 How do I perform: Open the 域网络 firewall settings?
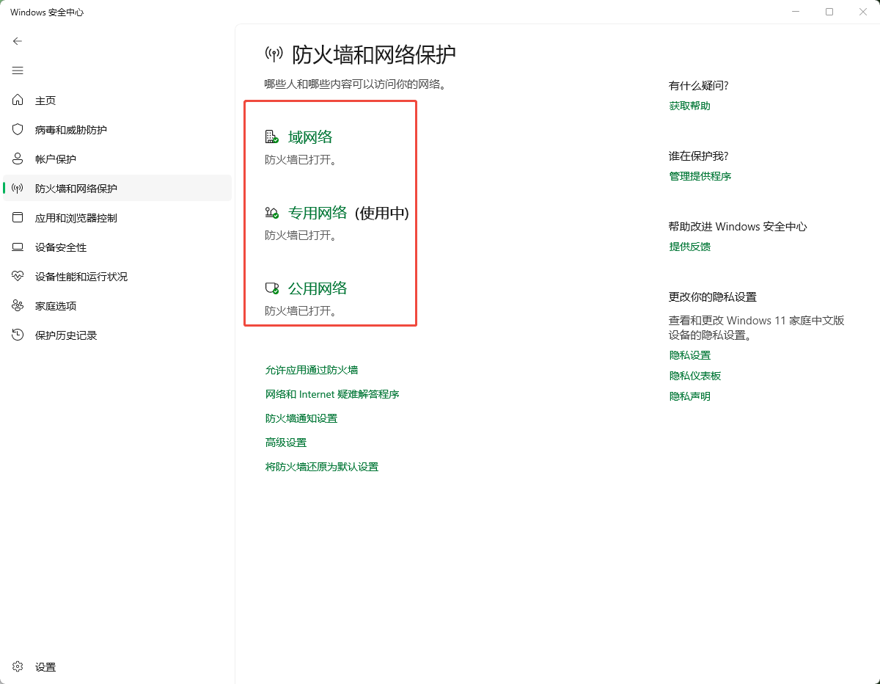pyautogui.click(x=310, y=137)
